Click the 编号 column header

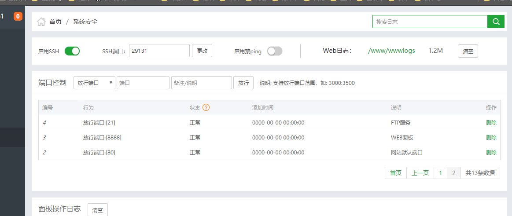[48, 108]
